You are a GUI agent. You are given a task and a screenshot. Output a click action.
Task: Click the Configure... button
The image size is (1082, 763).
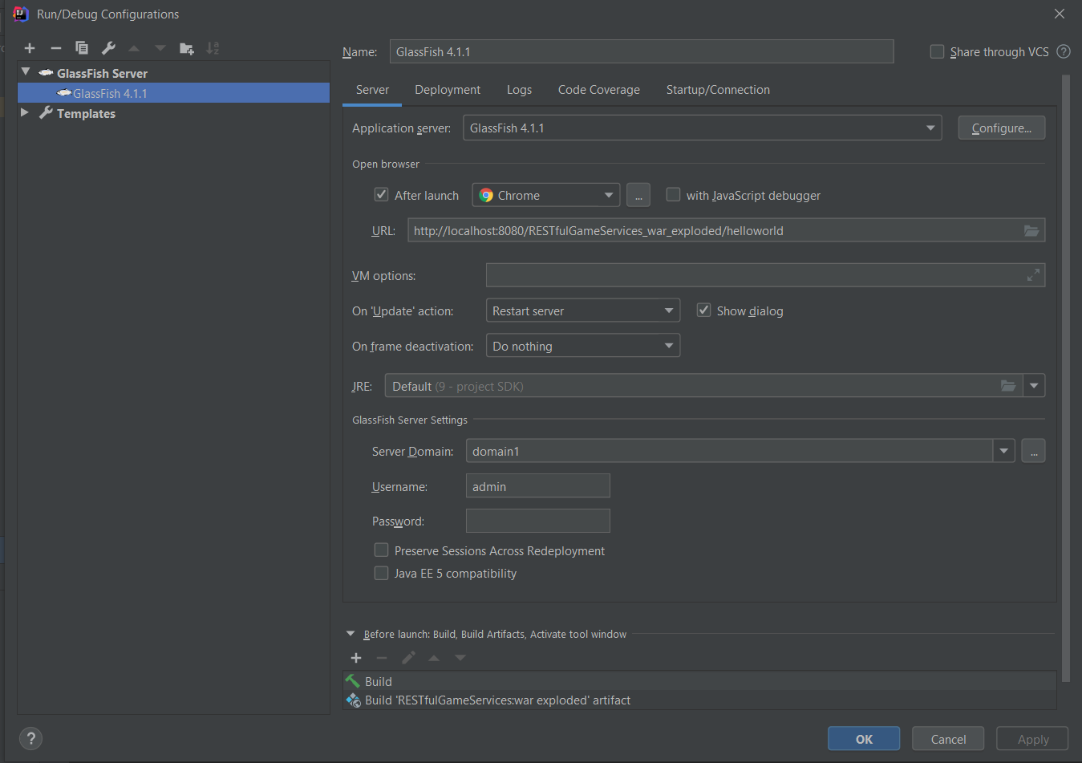(1002, 128)
